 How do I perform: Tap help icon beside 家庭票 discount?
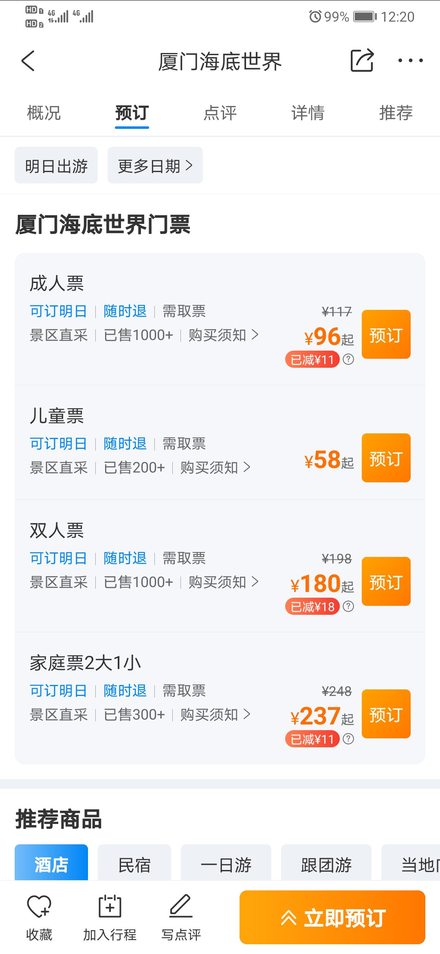[348, 739]
